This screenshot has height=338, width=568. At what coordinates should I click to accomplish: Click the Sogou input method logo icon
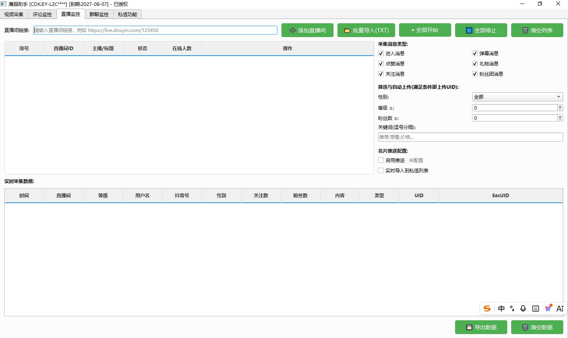487,308
